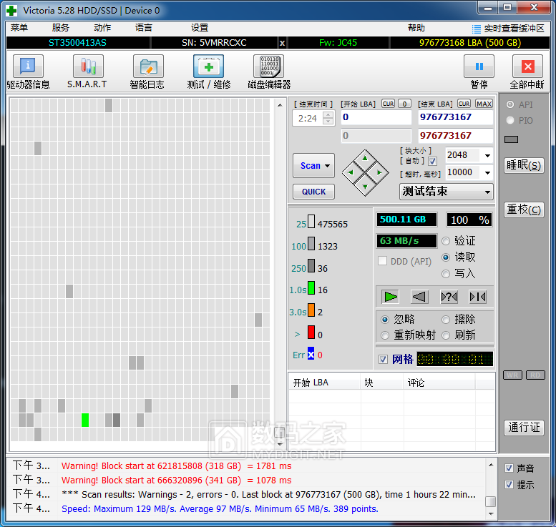Click the butterfly seek |>|<| button

(477, 297)
